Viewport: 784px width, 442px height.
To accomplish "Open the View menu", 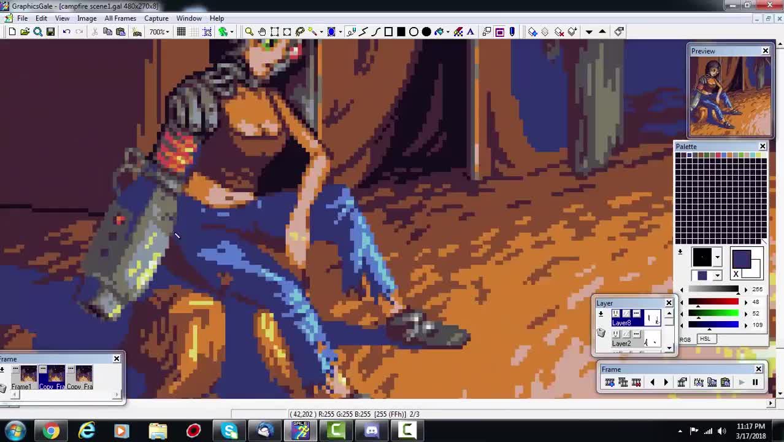I will coord(62,18).
